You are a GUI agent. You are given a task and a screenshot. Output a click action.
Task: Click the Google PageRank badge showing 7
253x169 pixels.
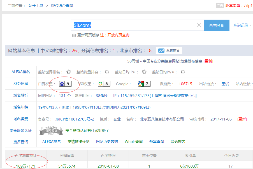[x=144, y=84]
